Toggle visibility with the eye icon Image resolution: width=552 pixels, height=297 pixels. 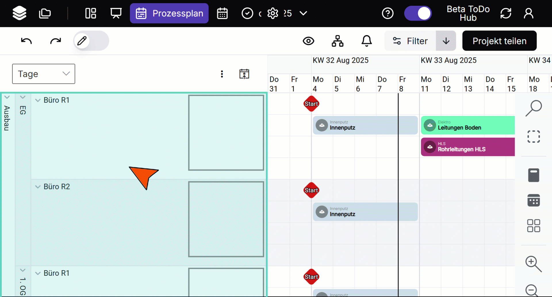tap(308, 41)
